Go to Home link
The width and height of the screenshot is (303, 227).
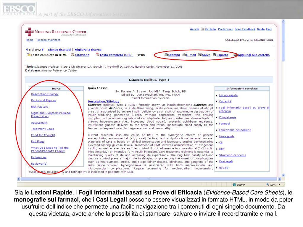pos(30,40)
